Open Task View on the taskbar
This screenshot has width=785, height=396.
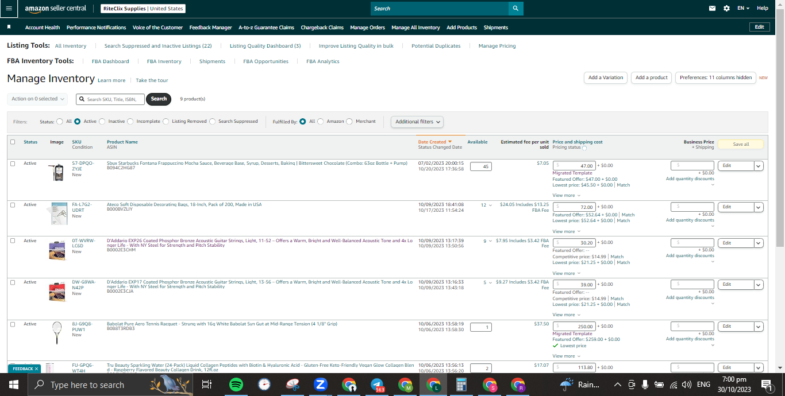coord(207,385)
